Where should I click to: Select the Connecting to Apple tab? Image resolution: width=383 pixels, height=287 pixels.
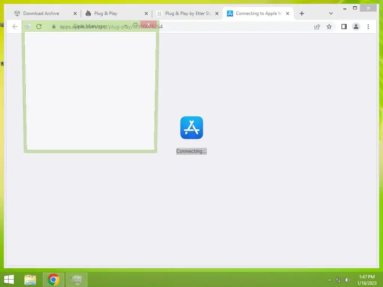coord(258,13)
